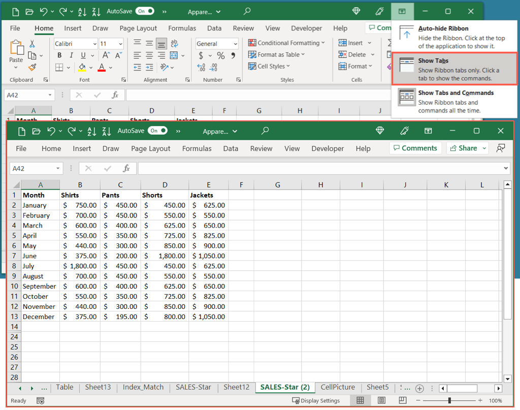Image resolution: width=520 pixels, height=410 pixels.
Task: Click the Cut scissors icon
Action: pos(32,44)
